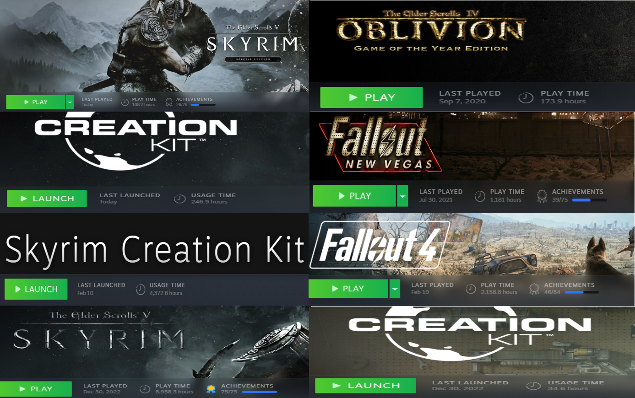Screen dimensions: 635x398
Task: Expand the dropdown arrow beside Fallout 4 Play
Action: (395, 289)
